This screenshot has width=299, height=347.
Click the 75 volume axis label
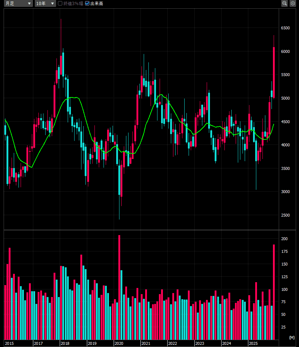(x=283, y=302)
